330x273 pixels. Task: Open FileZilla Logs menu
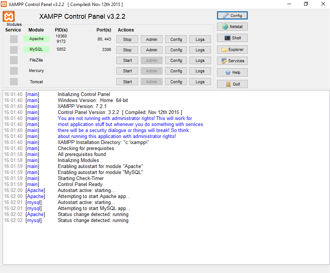tap(200, 60)
